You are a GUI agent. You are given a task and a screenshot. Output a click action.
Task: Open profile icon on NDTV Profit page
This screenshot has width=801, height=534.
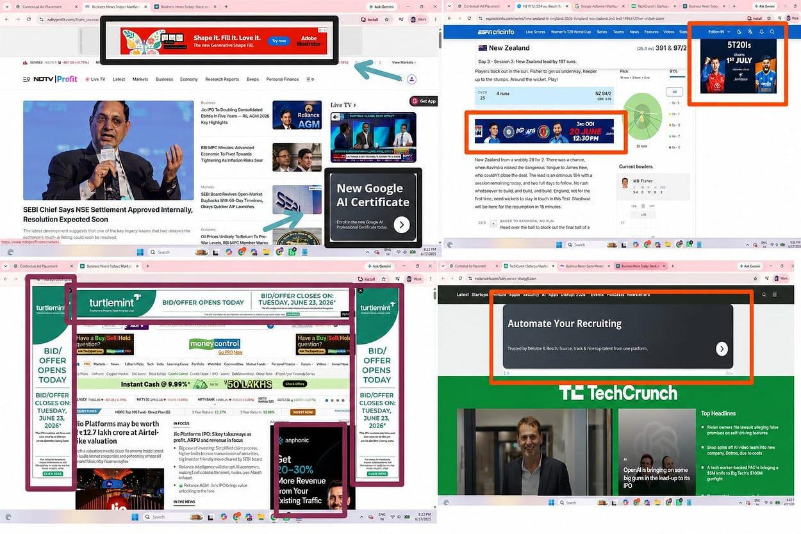pyautogui.click(x=411, y=79)
